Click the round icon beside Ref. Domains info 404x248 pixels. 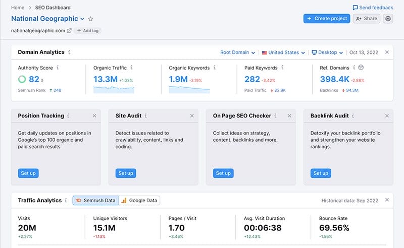[x=361, y=68]
